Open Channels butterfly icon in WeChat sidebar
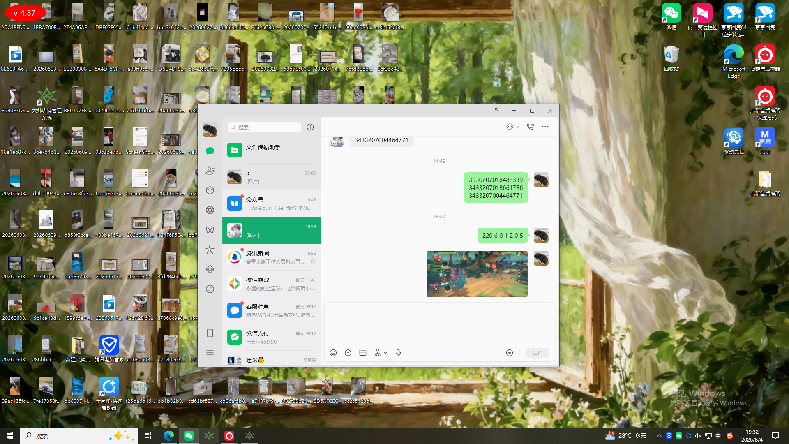789x444 pixels. [210, 230]
